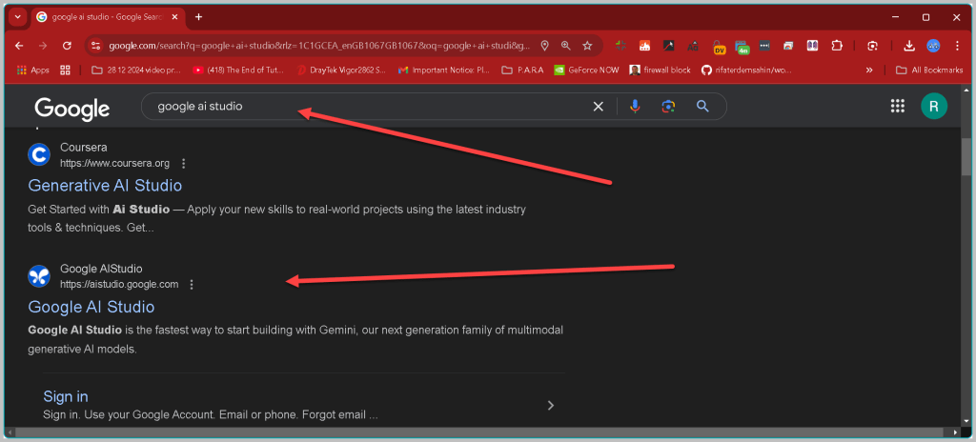
Task: Open the 4m badge extension icon
Action: [742, 47]
